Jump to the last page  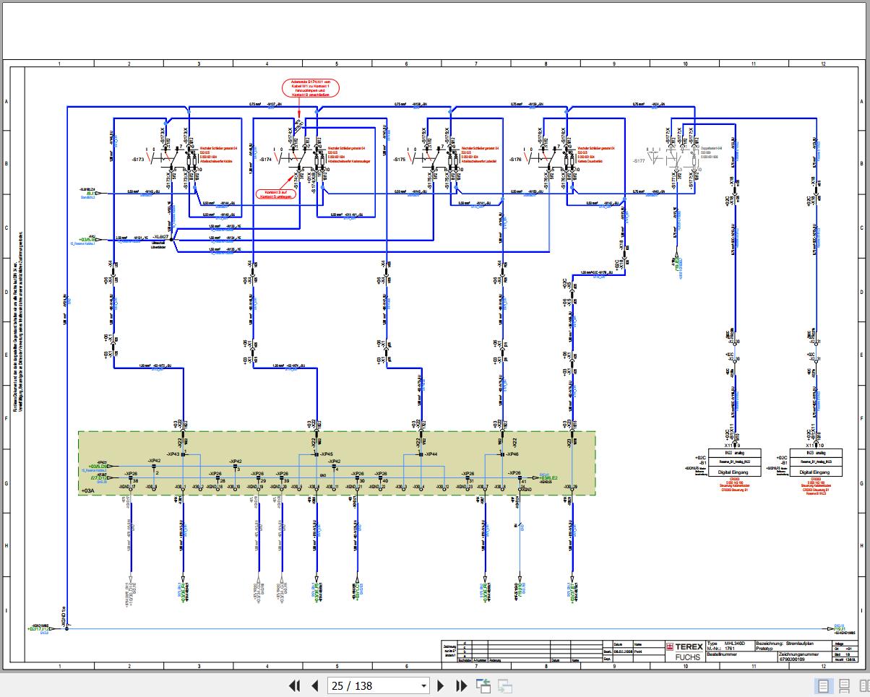461,685
